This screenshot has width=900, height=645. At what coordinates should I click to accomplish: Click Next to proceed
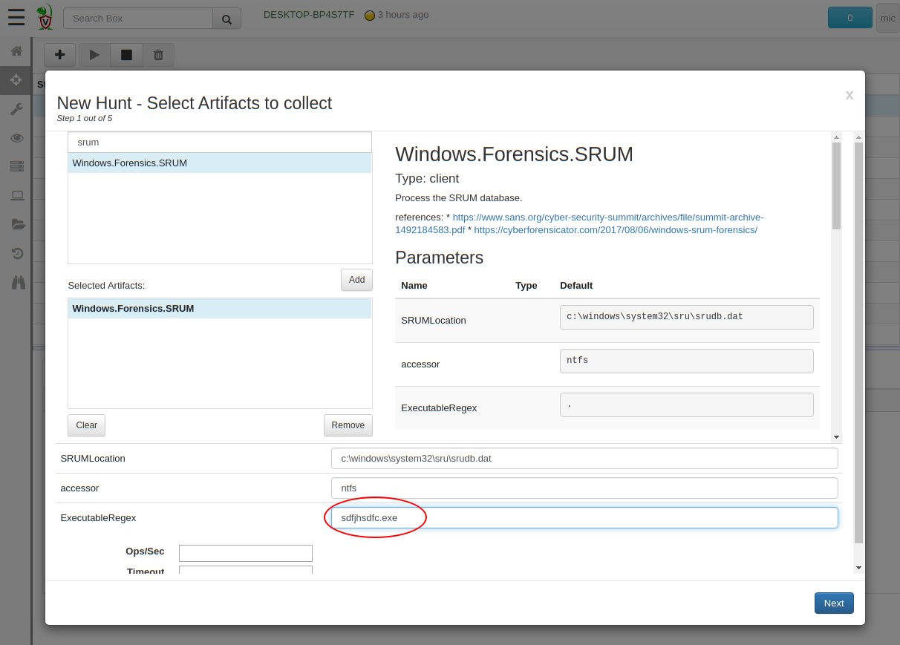(833, 603)
